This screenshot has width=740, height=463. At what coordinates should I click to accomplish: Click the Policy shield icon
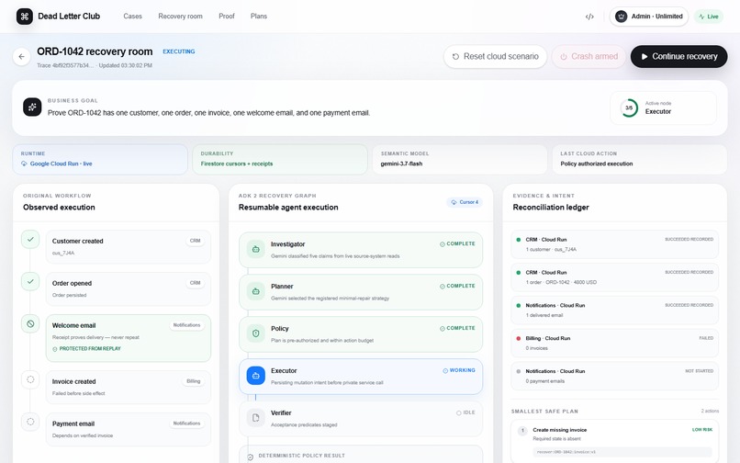coord(256,333)
